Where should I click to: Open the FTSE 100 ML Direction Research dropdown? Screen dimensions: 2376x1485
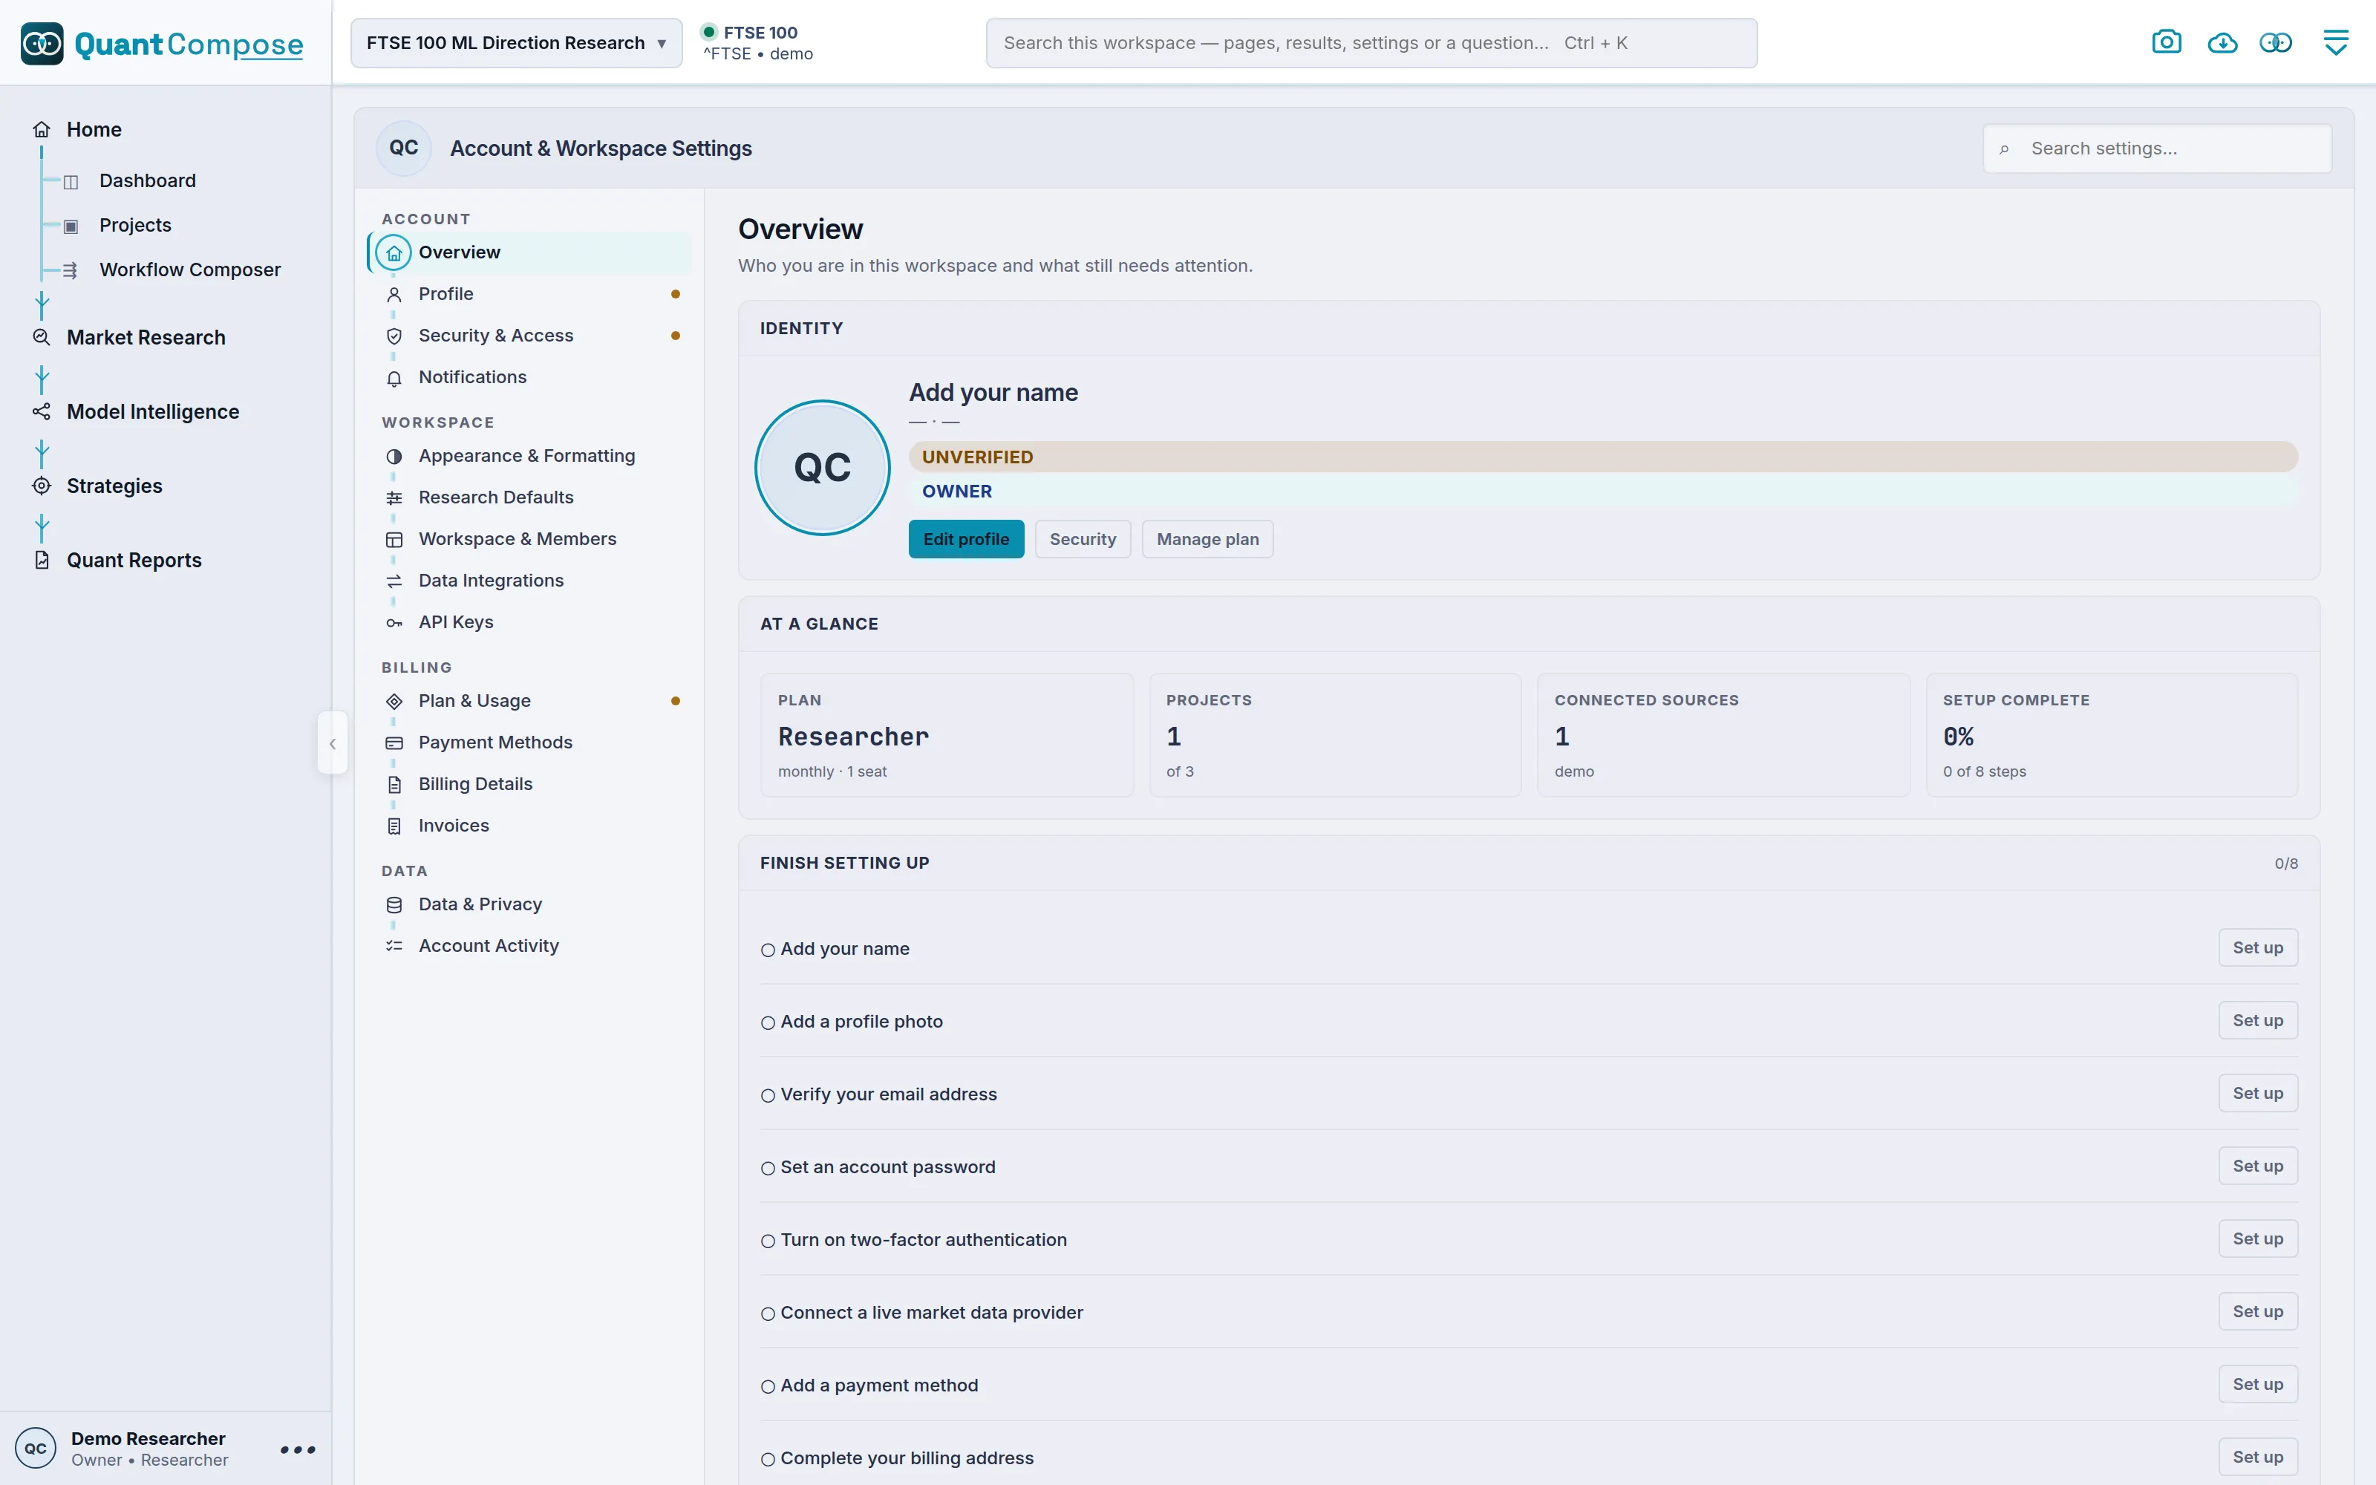click(x=517, y=43)
